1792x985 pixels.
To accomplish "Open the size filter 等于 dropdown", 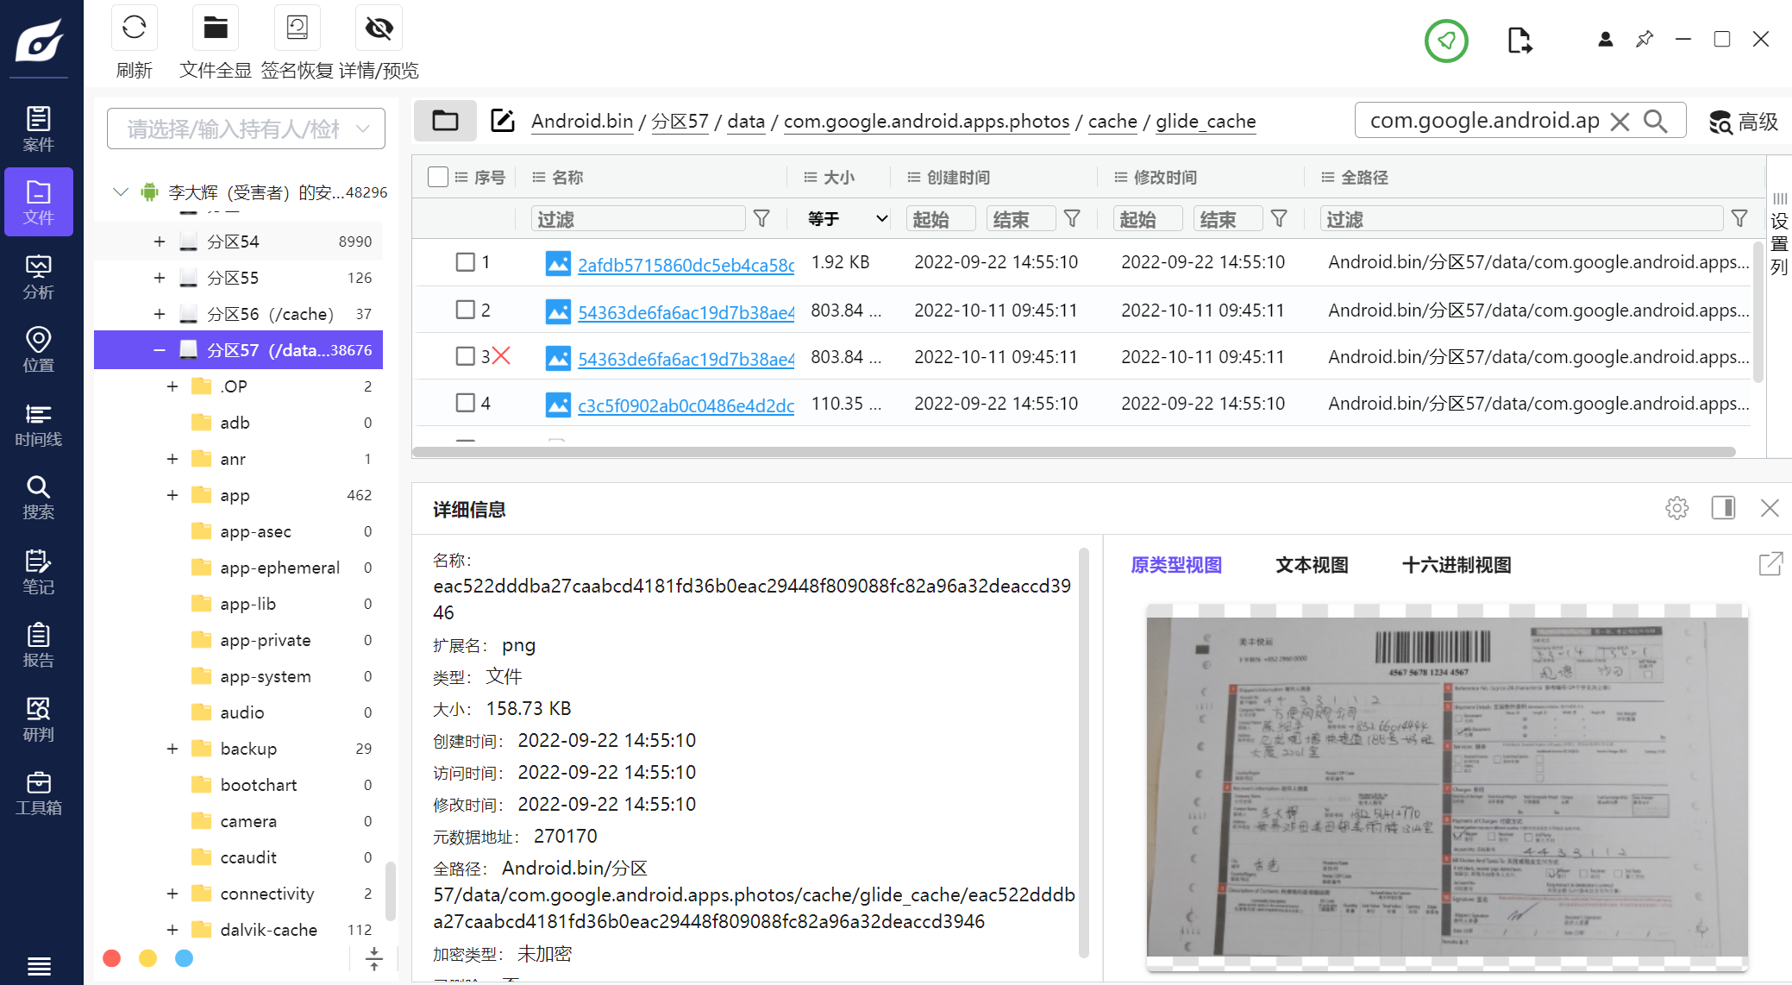I will click(x=847, y=219).
